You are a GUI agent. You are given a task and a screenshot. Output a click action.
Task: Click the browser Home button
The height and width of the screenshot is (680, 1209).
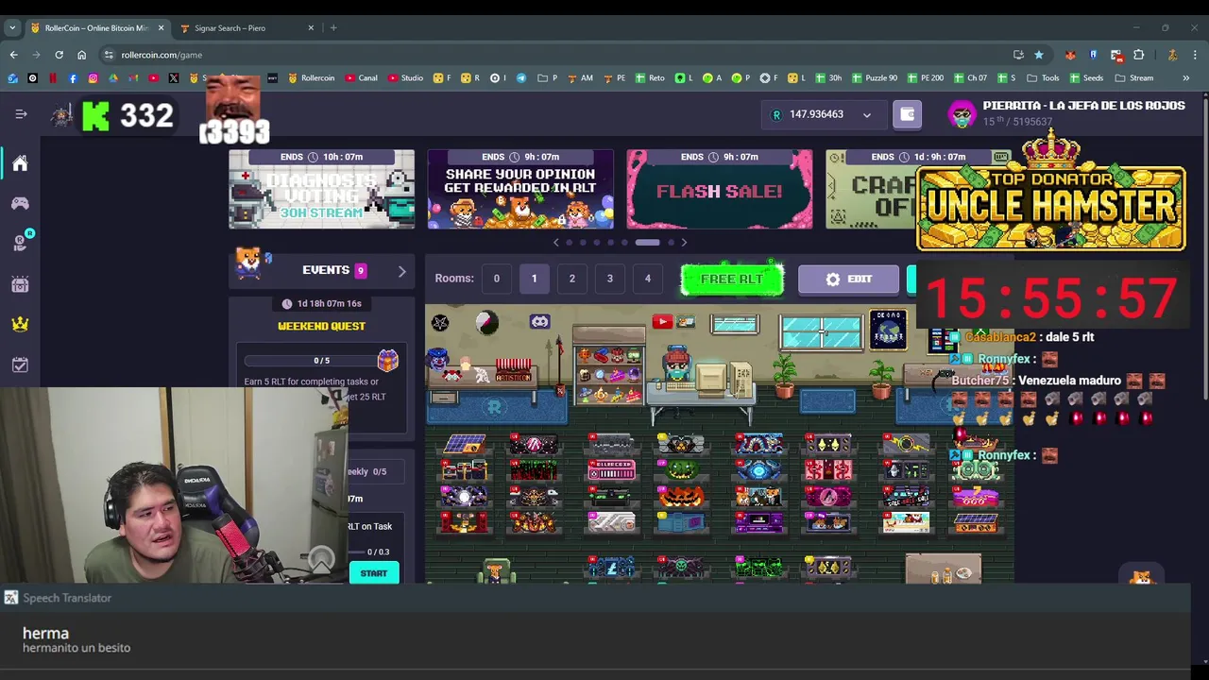point(81,55)
